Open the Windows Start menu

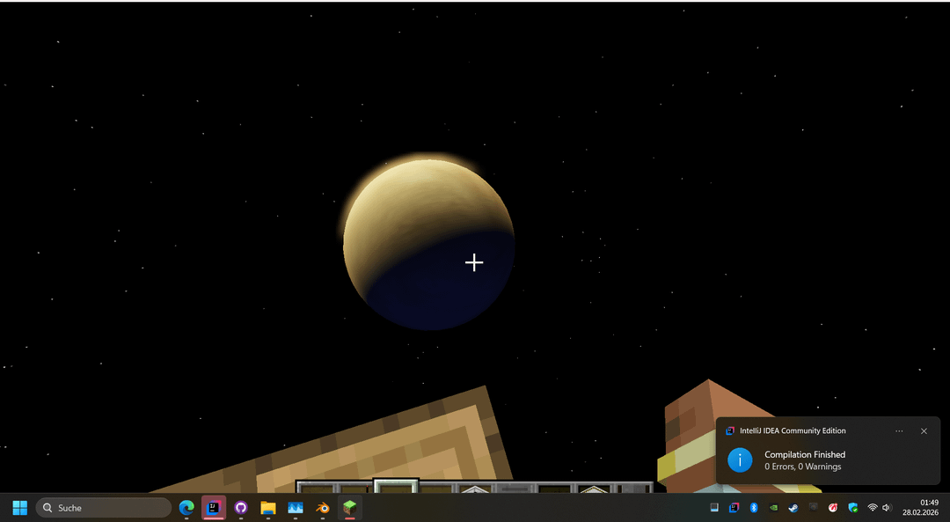click(x=19, y=508)
